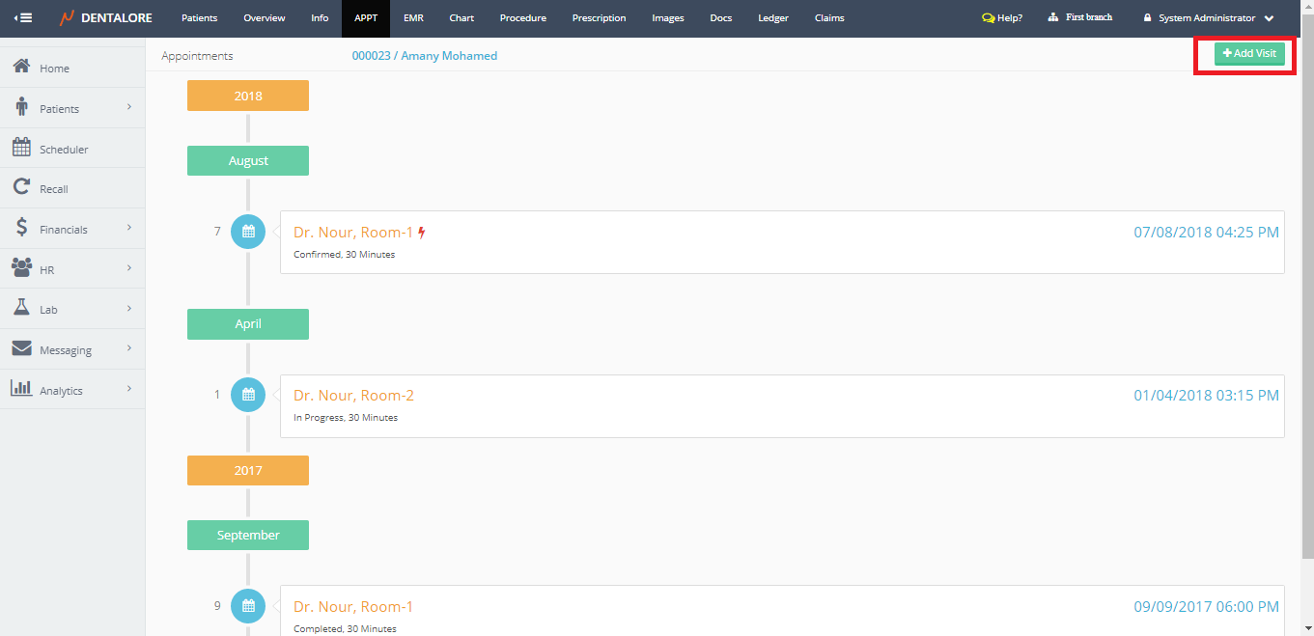This screenshot has width=1314, height=636.
Task: Click the Recall refresh icon
Action: pyautogui.click(x=21, y=188)
